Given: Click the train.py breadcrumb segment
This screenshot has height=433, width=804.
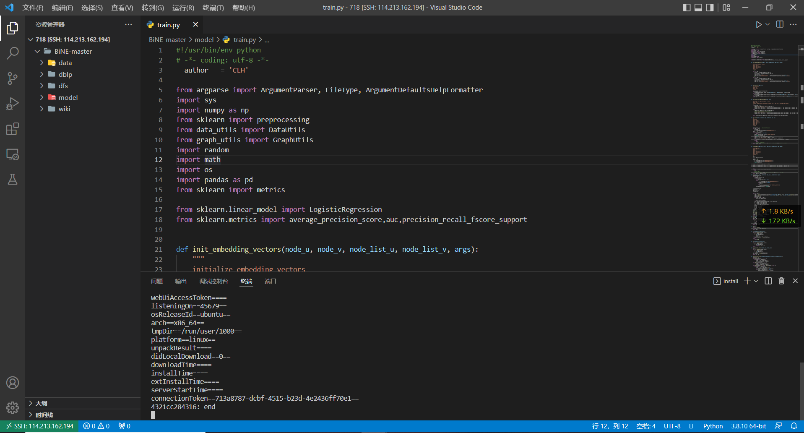Looking at the screenshot, I should 245,39.
